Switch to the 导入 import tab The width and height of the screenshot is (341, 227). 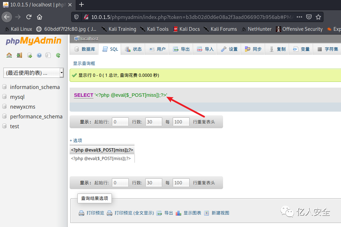tap(205, 49)
